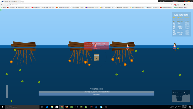193x109 pixels.
Task: Expand the system tray hidden icons chevron
Action: pos(168,107)
